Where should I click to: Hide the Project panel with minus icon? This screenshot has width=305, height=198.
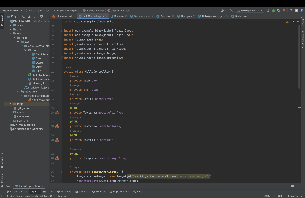coord(47,16)
